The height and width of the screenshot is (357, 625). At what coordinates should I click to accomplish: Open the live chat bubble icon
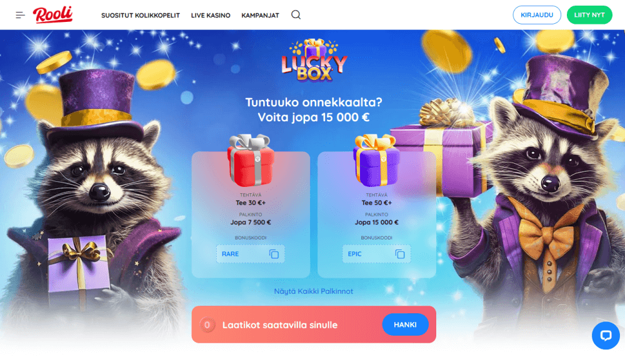coord(606,336)
